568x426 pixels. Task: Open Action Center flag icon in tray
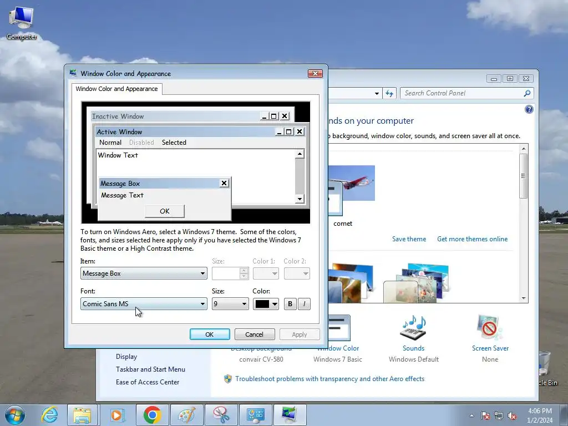[485, 415]
